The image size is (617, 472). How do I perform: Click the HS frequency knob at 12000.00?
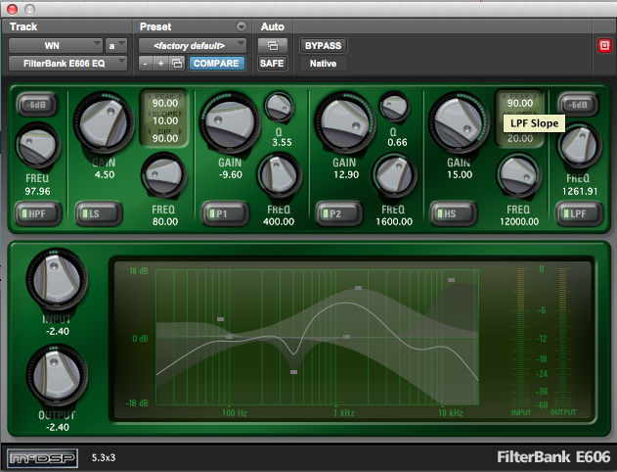518,175
